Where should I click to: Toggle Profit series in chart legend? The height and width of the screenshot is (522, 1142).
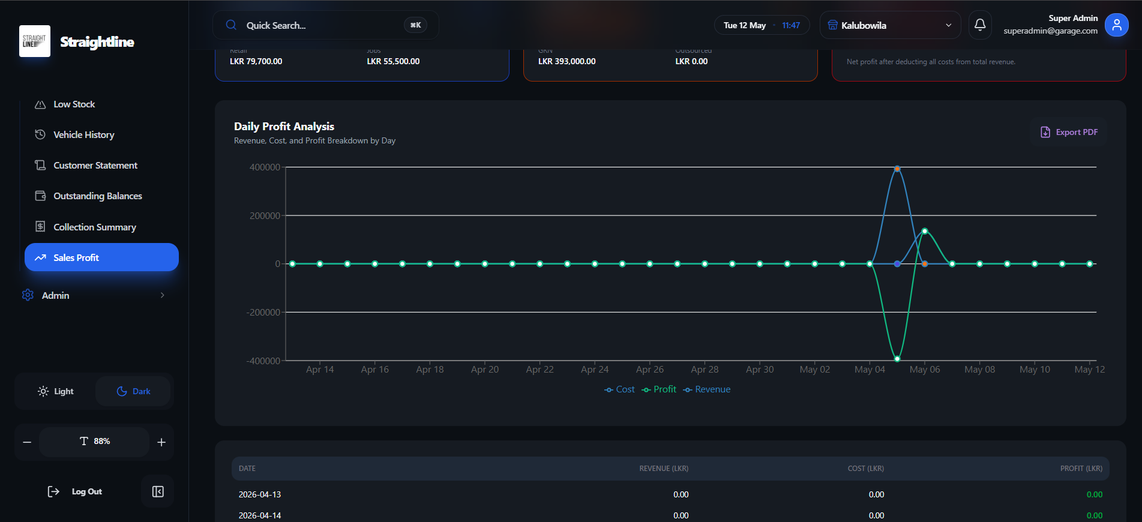[x=659, y=389]
